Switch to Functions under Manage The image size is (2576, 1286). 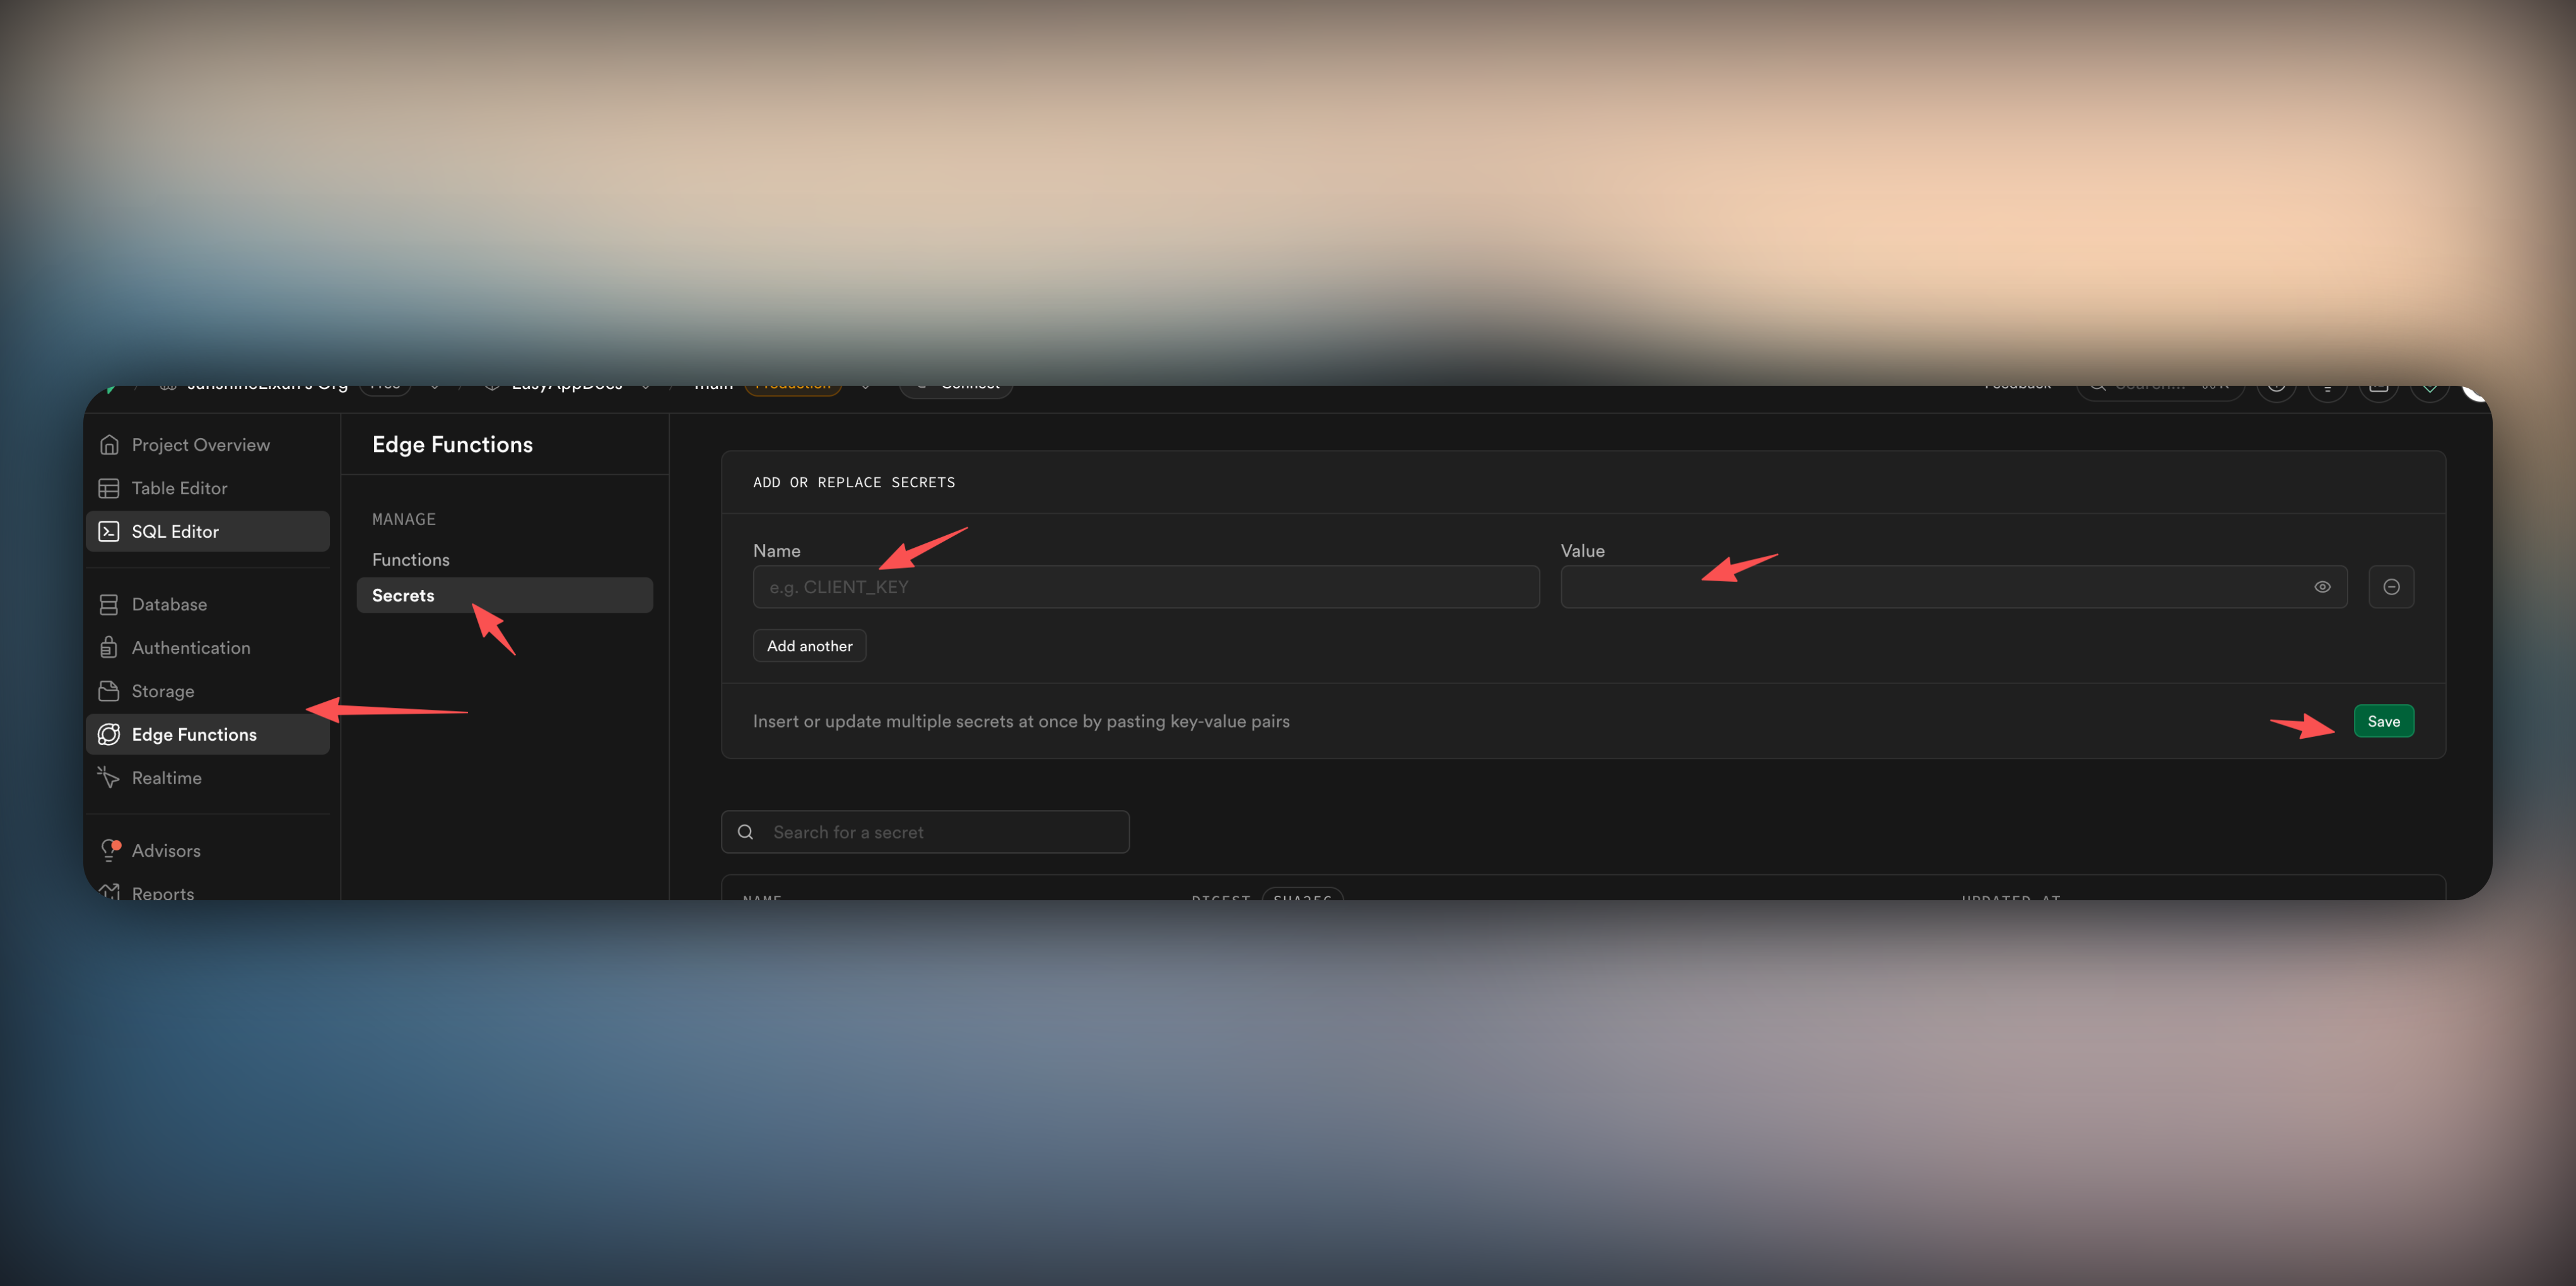pyautogui.click(x=411, y=560)
